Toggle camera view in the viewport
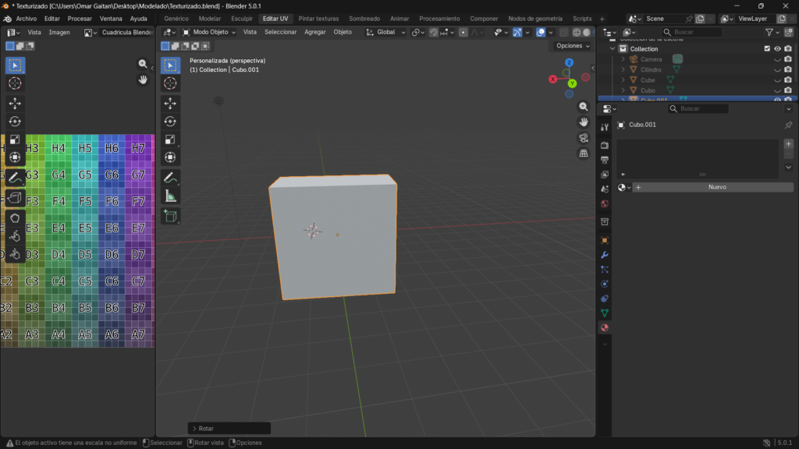This screenshot has width=799, height=449. coord(584,138)
